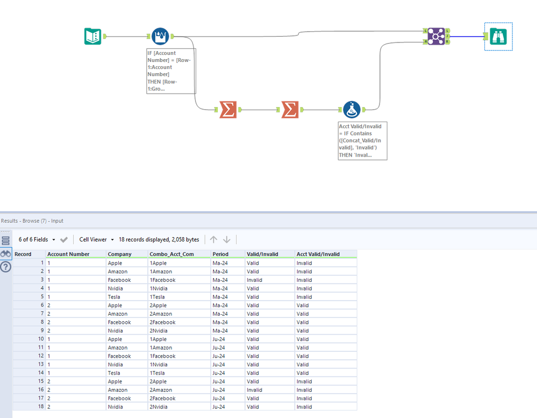Select row 3 Invalid cell in Valid/Invalid
Screen dimensions: 537x418
[270, 280]
